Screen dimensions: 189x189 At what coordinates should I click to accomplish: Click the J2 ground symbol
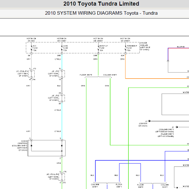tap(149, 121)
